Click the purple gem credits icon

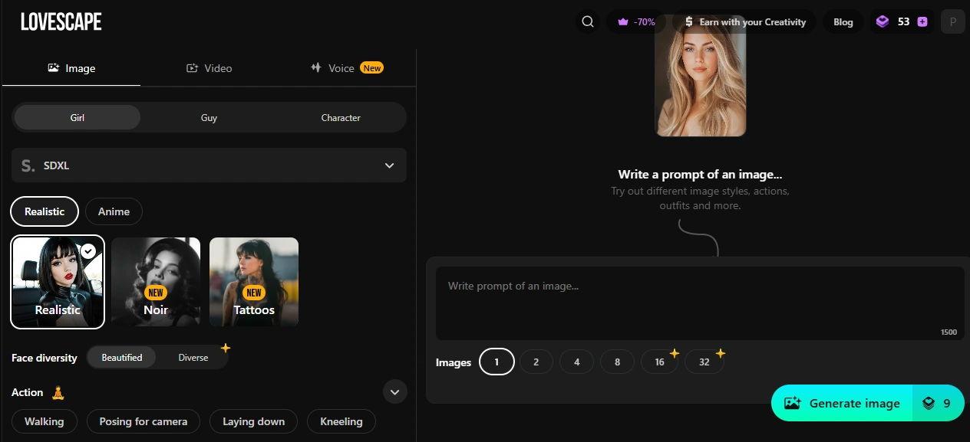click(883, 22)
